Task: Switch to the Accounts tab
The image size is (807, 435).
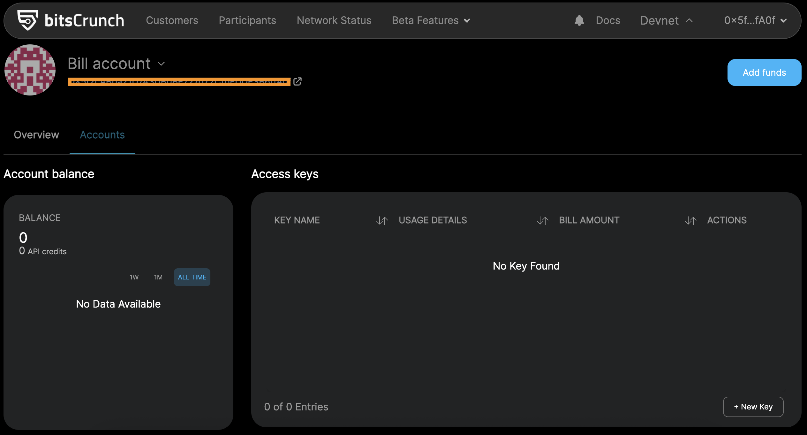Action: 102,135
